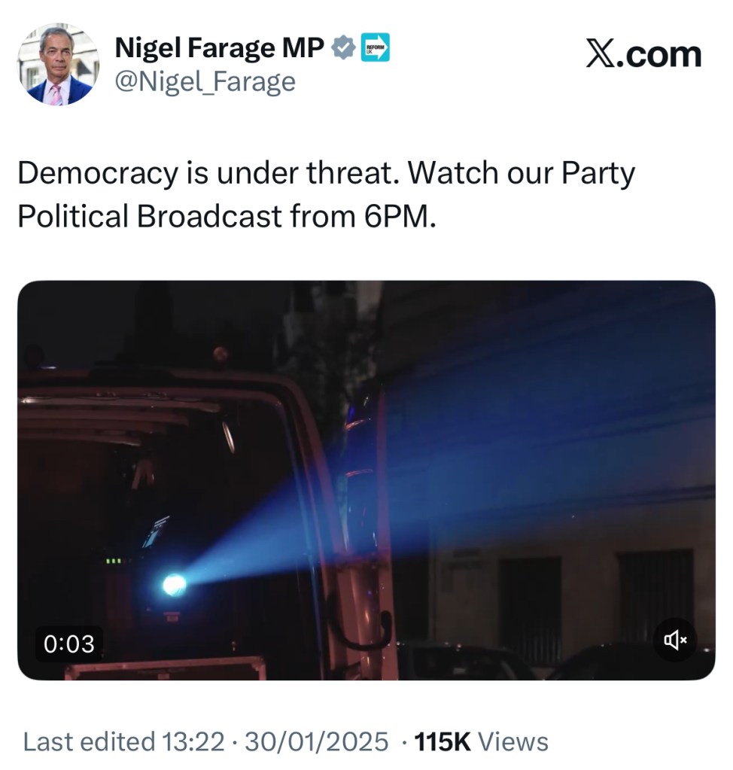The width and height of the screenshot is (733, 770).
Task: Open the Nigel Farage MP display name
Action: click(x=219, y=49)
